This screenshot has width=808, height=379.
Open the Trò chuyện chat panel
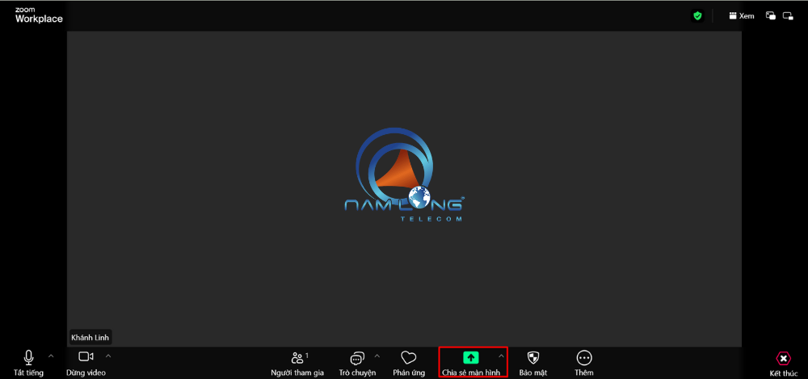[357, 359]
